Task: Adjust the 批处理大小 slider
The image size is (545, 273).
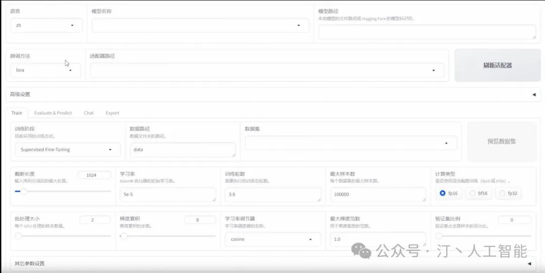Action: 63,236
